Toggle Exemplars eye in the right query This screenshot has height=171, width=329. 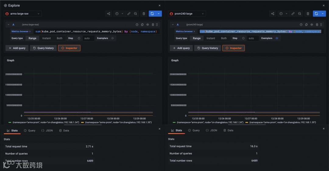click(277, 38)
